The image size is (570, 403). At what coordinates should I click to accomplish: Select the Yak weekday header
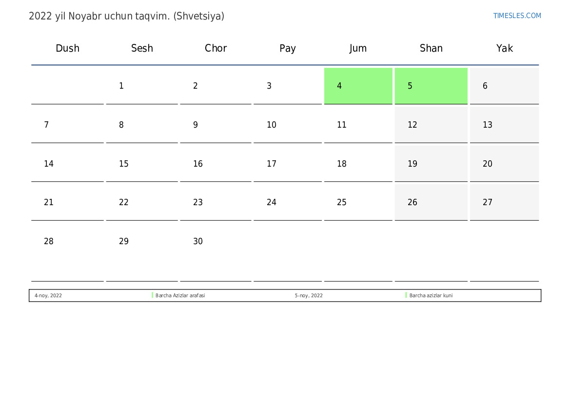coord(505,48)
